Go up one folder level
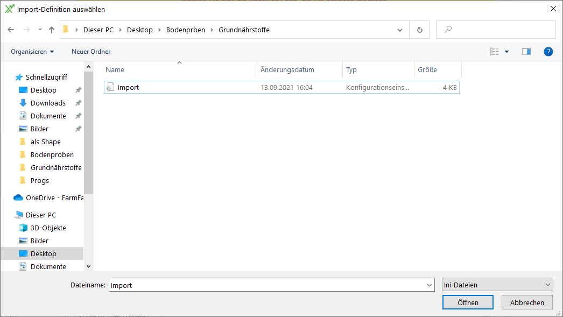The image size is (563, 317). point(52,30)
